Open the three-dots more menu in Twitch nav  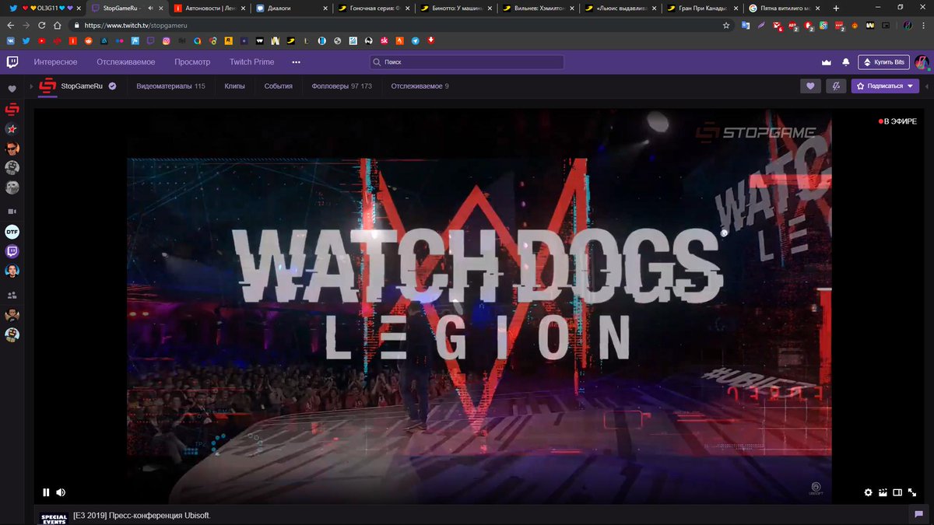click(x=296, y=61)
